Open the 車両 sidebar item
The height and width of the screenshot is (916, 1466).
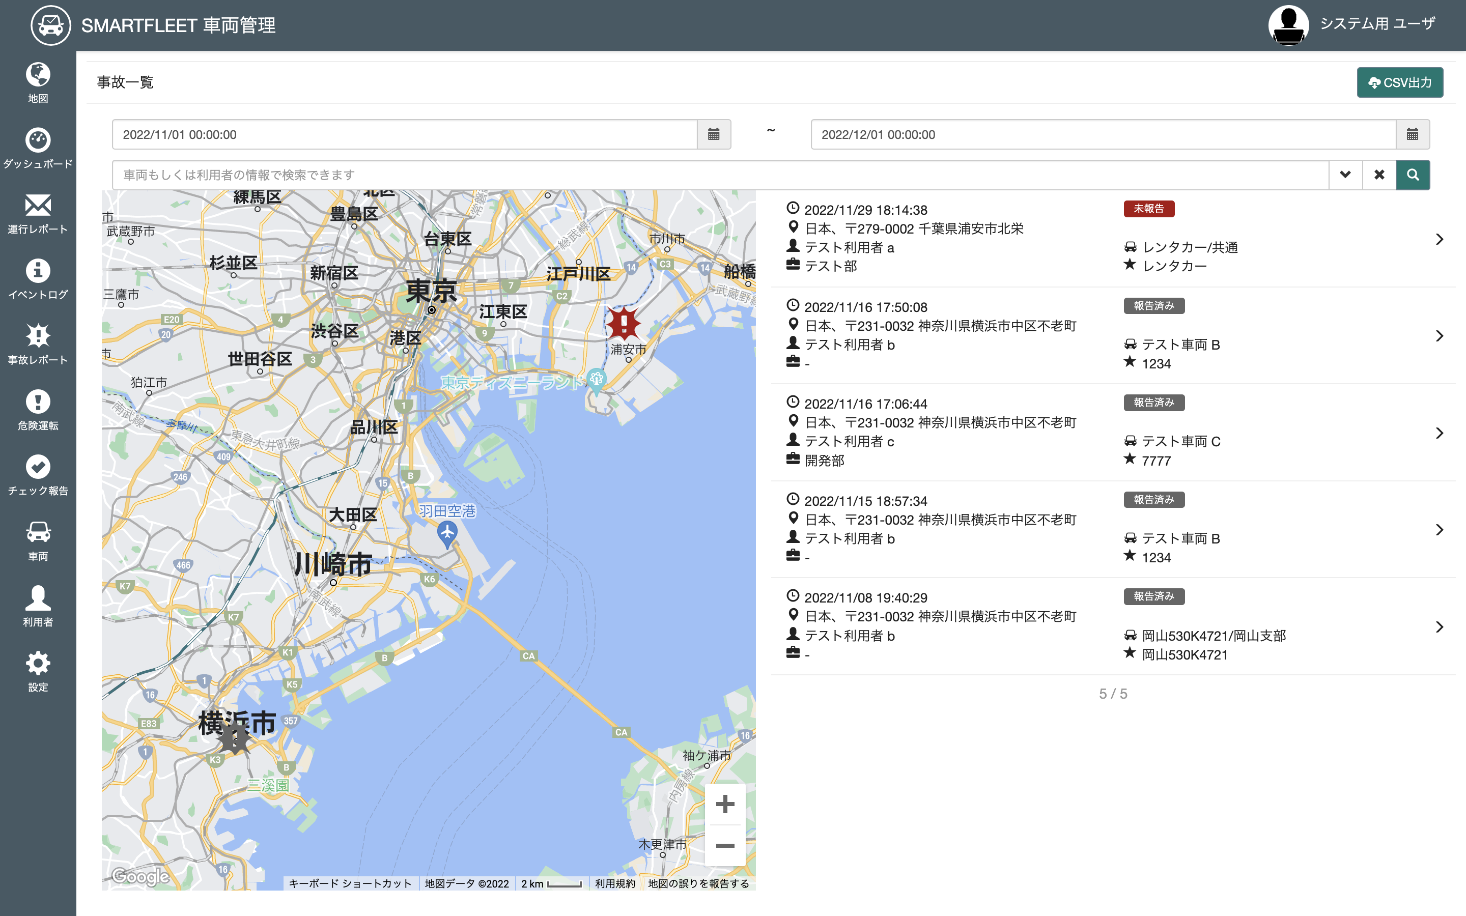click(38, 541)
